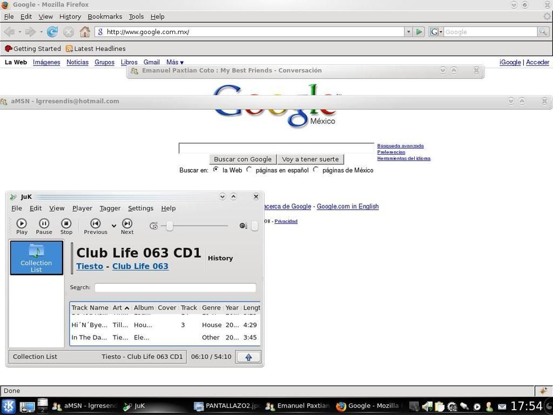Viewport: 553px width, 415px height.
Task: Click the Firefox search bar field
Action: (490, 32)
